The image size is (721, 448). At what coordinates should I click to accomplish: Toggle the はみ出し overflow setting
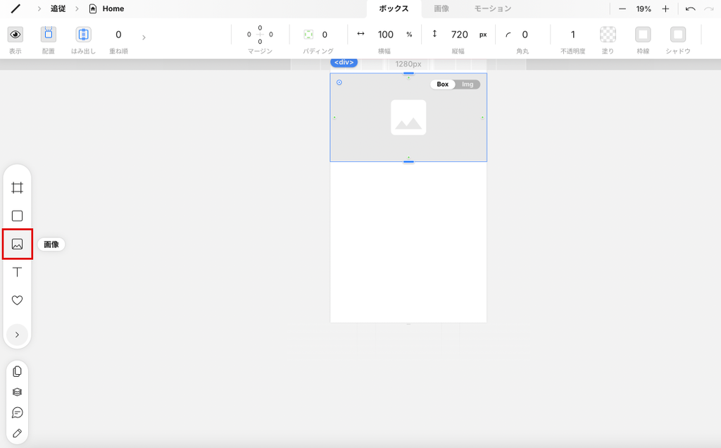(x=83, y=35)
